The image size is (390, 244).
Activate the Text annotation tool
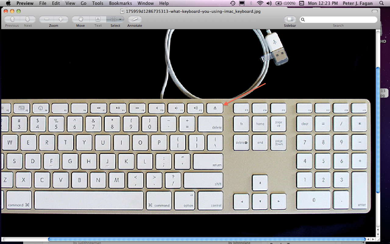[98, 19]
